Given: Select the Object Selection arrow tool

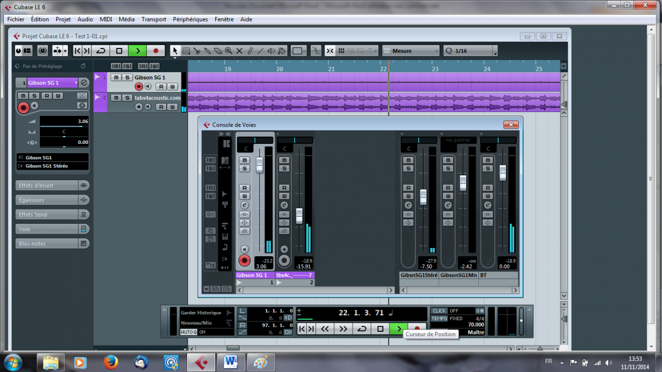Looking at the screenshot, I should (x=175, y=51).
